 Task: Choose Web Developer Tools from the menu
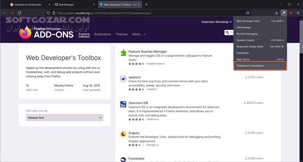260,21
